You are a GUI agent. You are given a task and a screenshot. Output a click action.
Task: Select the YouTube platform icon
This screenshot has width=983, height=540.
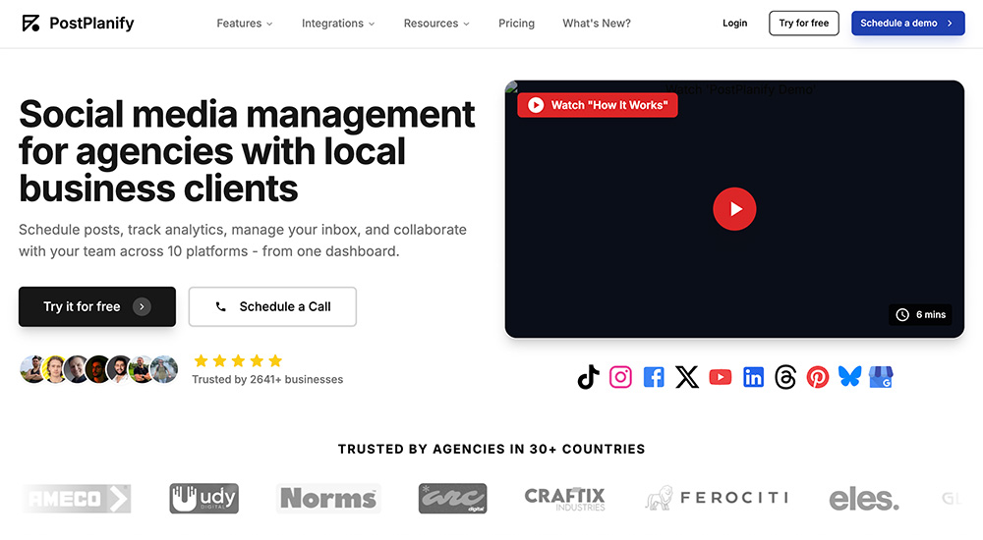(x=721, y=377)
